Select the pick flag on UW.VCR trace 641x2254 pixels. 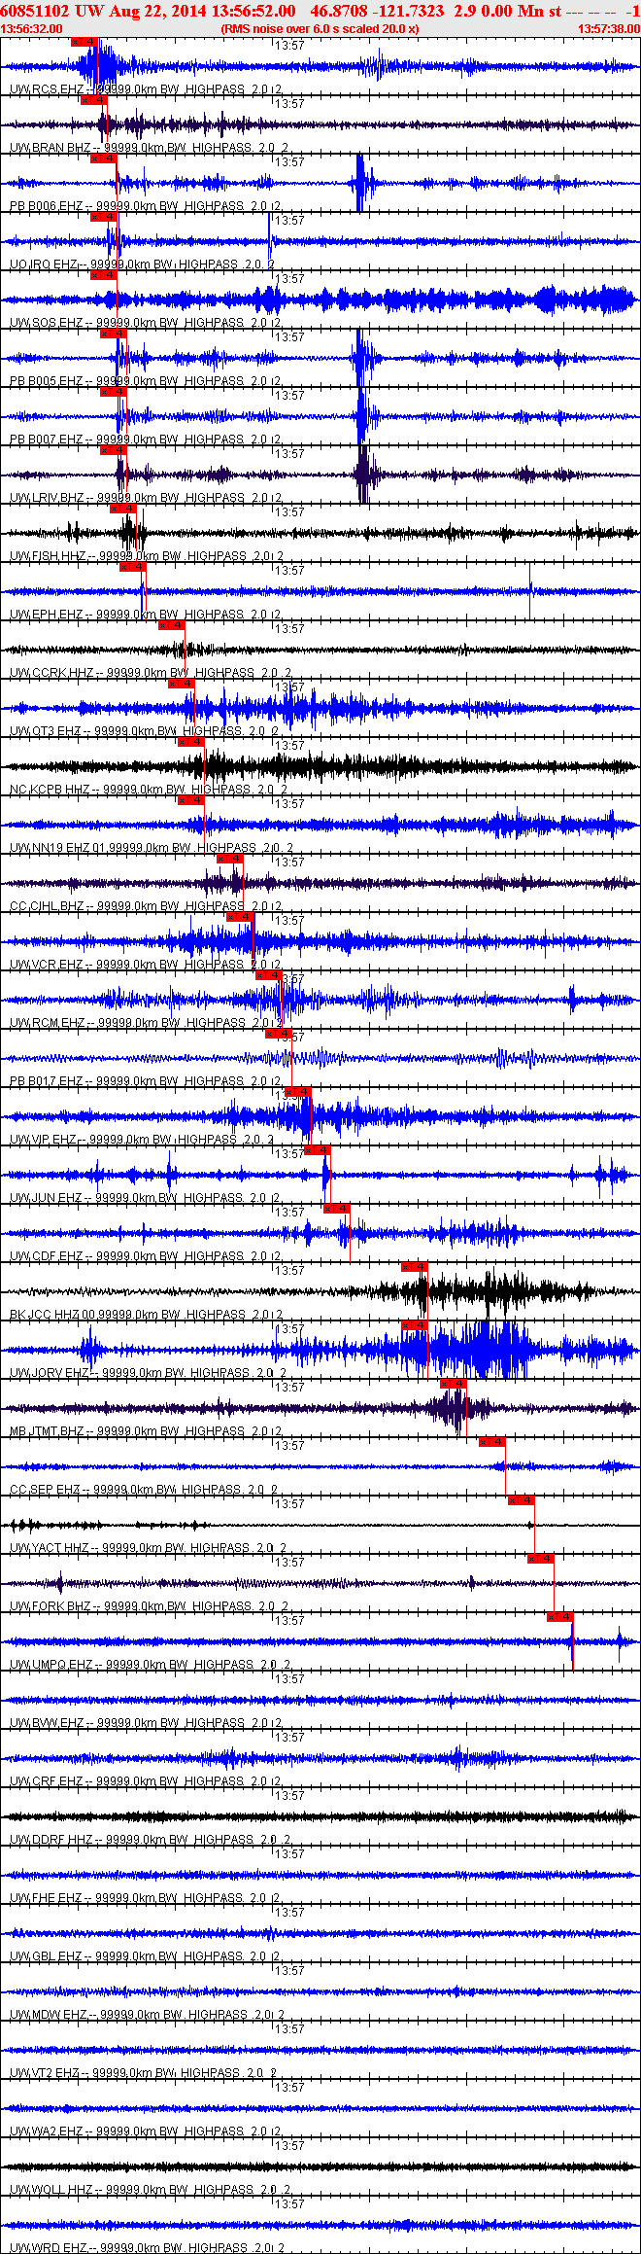[x=240, y=917]
